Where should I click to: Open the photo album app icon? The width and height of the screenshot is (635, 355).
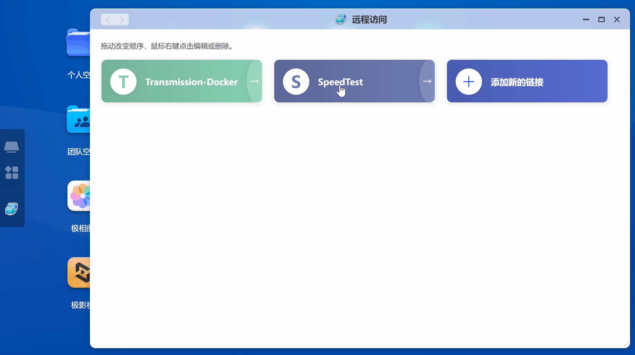(80, 196)
